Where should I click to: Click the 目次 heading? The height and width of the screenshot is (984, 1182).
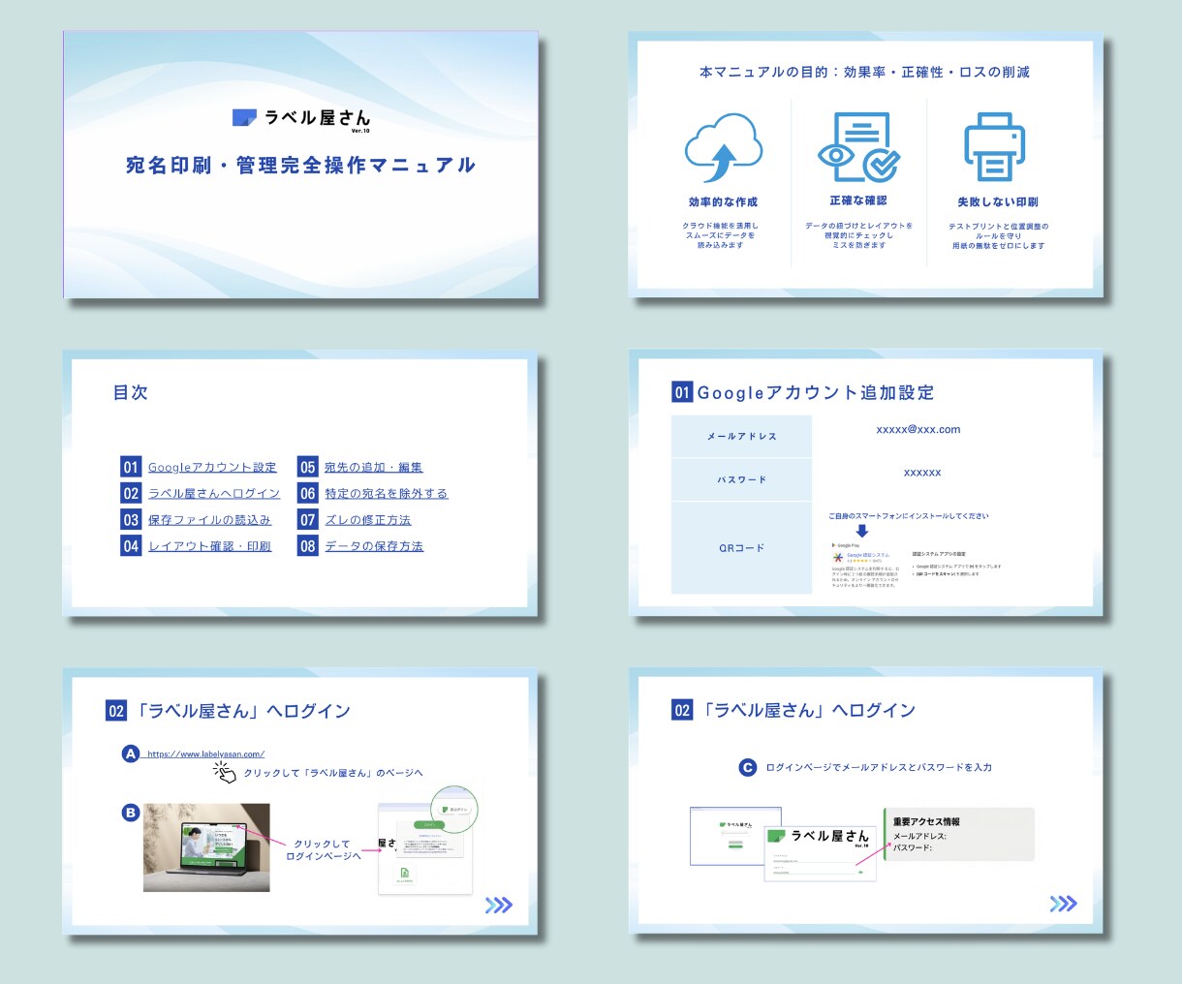click(x=130, y=392)
